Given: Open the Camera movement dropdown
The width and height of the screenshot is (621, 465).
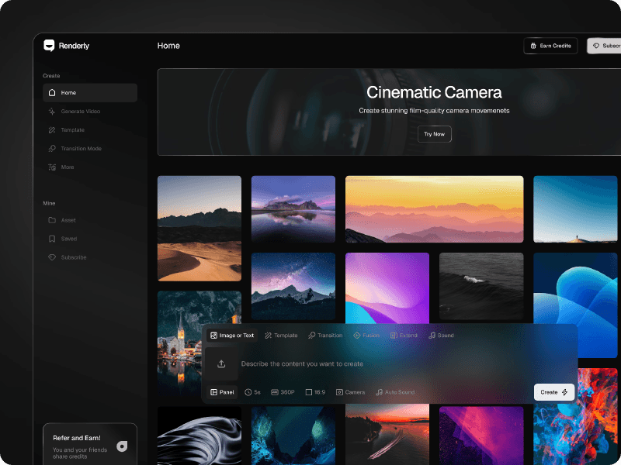Looking at the screenshot, I should [x=351, y=392].
